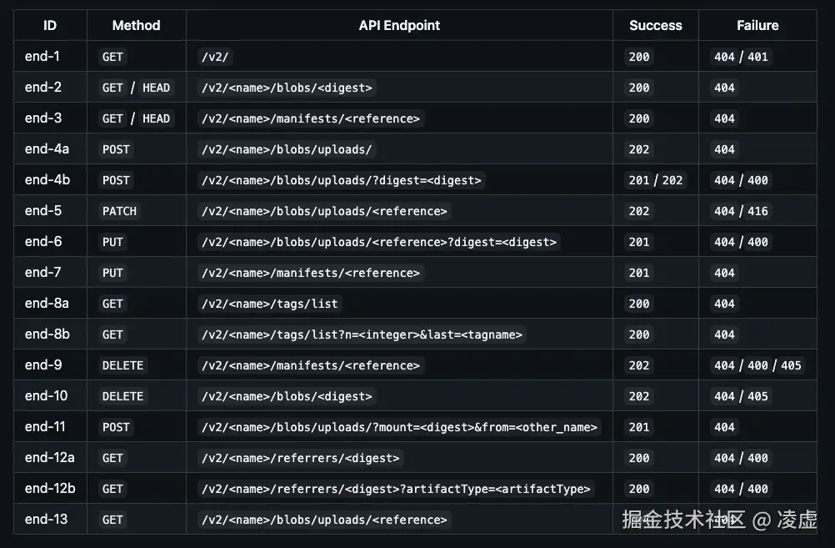This screenshot has width=835, height=548.
Task: Click the 401 failure code
Action: coord(757,57)
